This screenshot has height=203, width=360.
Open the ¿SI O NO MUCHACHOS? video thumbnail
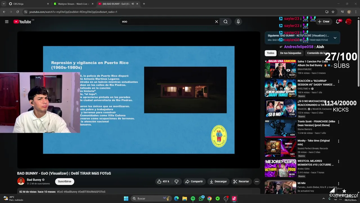pyautogui.click(x=280, y=108)
